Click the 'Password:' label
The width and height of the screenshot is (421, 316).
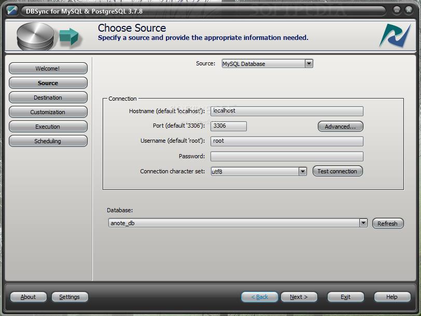click(192, 156)
